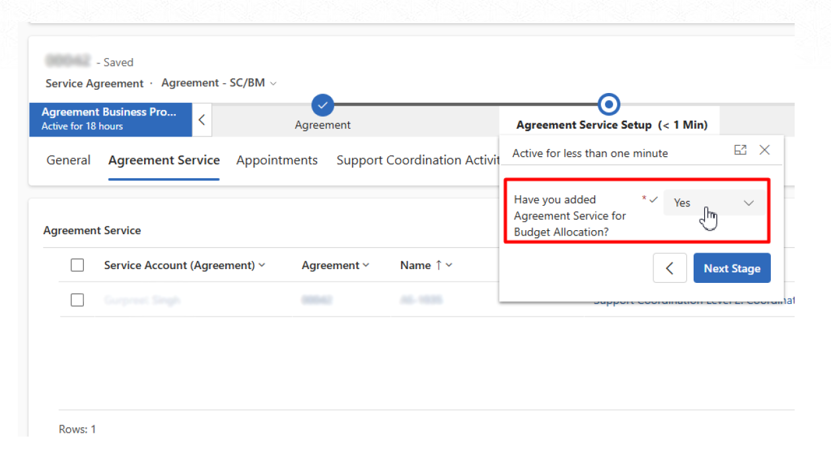Open the Support Coordination Level 2 link
Viewport: 831px width, 459px height.
pos(694,302)
